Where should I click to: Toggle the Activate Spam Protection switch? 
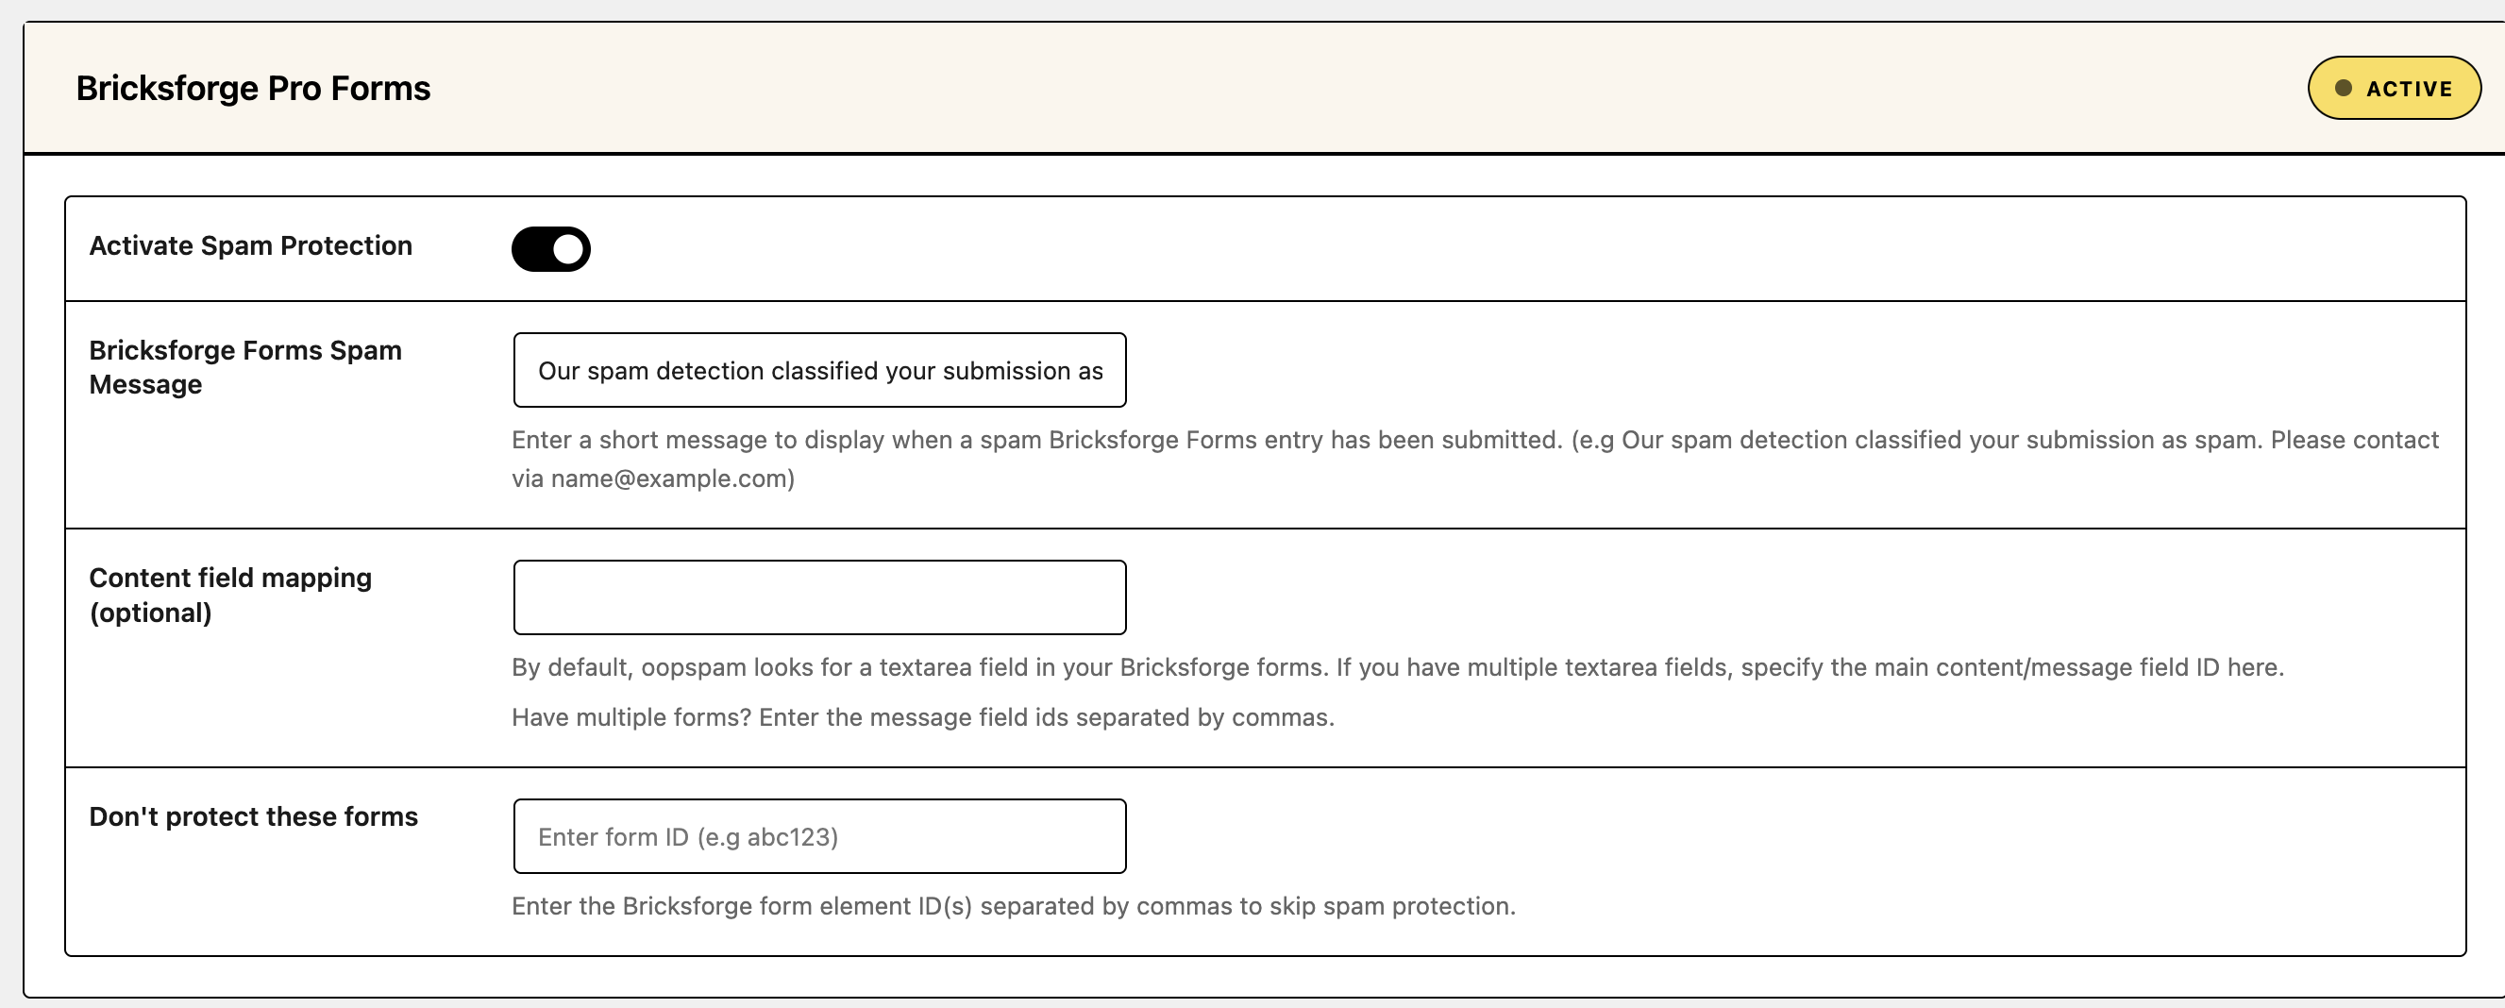(550, 249)
